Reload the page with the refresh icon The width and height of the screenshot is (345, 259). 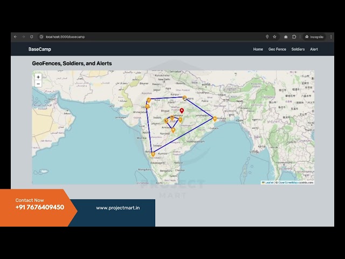(32, 37)
